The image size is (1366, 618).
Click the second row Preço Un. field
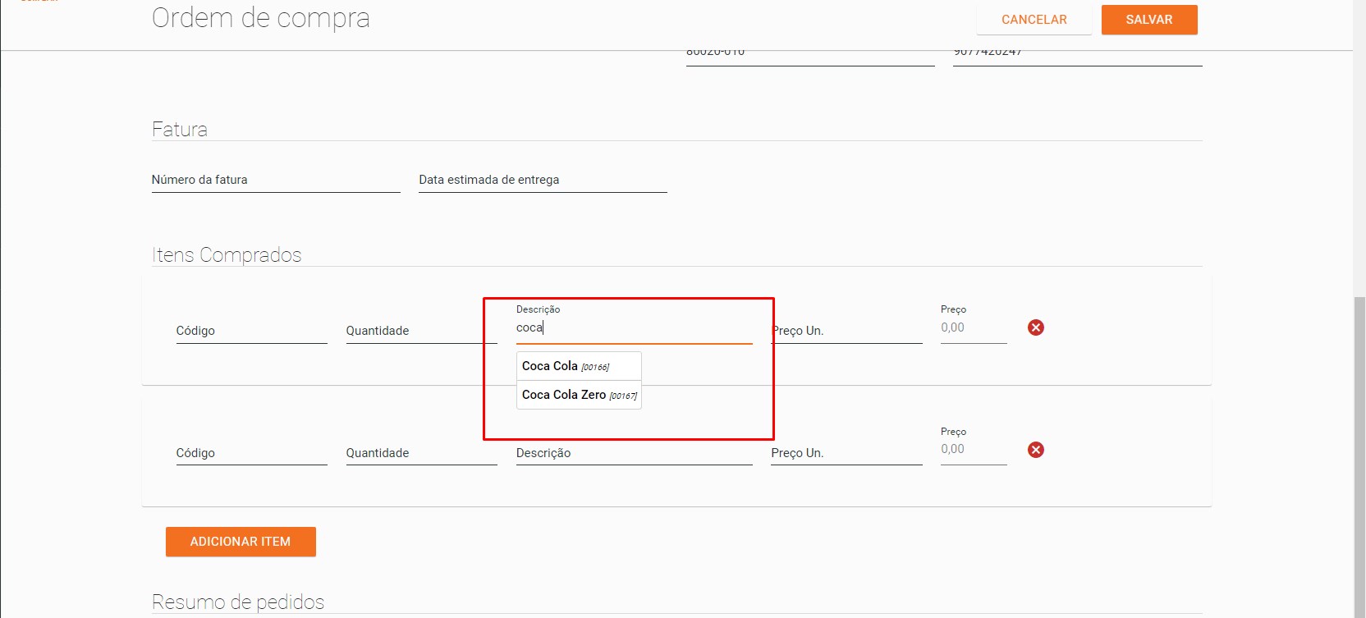pos(846,453)
